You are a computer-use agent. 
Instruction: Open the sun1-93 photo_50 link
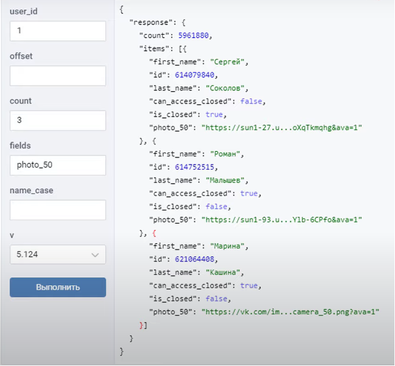pyautogui.click(x=282, y=220)
